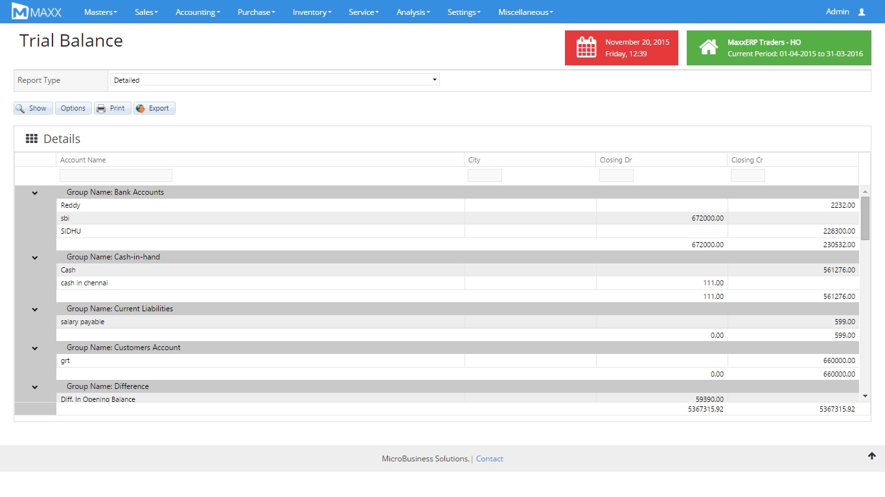This screenshot has width=885, height=497.
Task: Open the Report Type dropdown
Action: pos(275,80)
